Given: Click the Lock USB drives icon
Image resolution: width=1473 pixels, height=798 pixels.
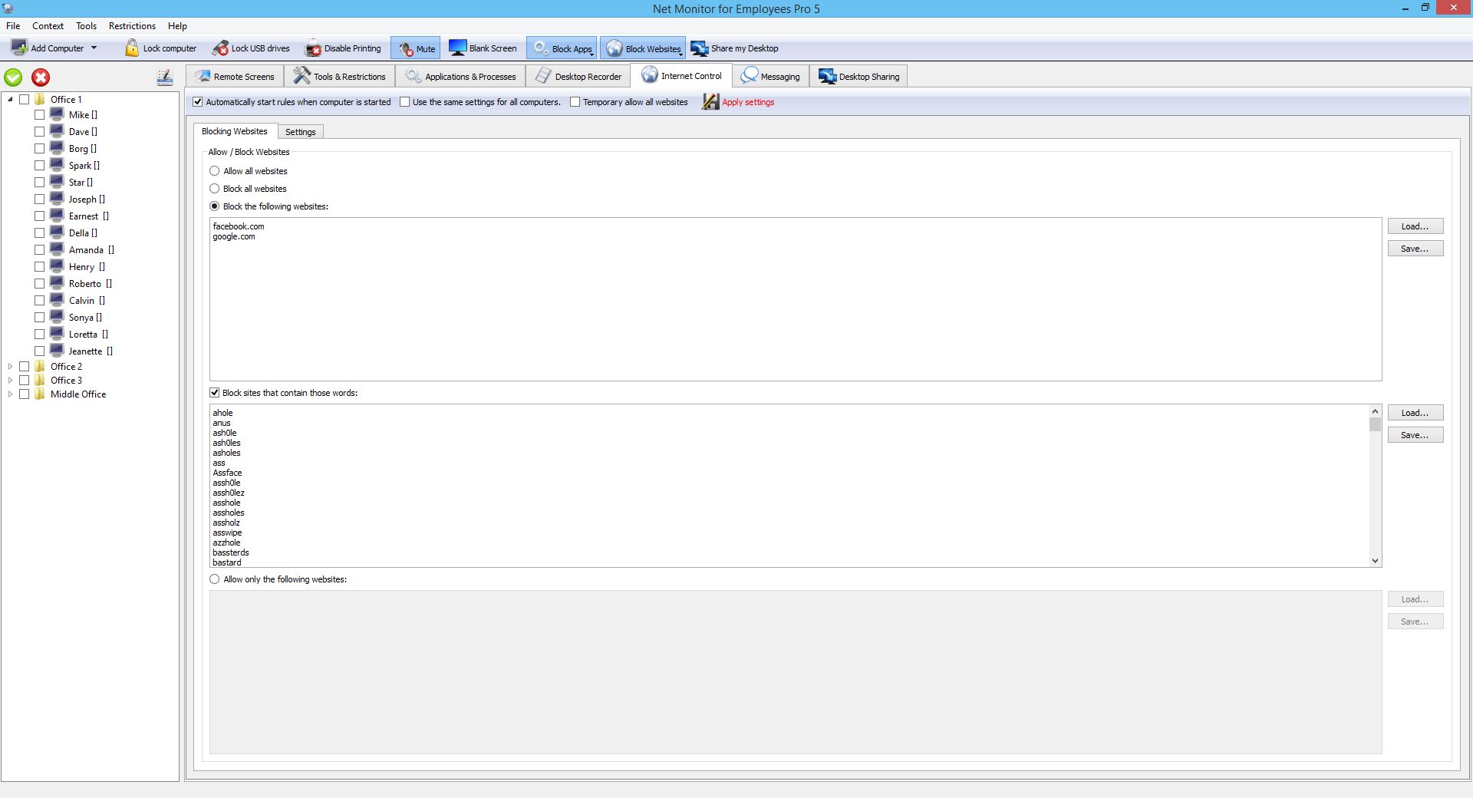Looking at the screenshot, I should coord(220,48).
